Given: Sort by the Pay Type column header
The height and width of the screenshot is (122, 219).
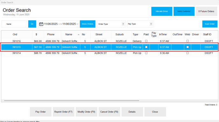Looking at the screenshot, I should 154,34.
